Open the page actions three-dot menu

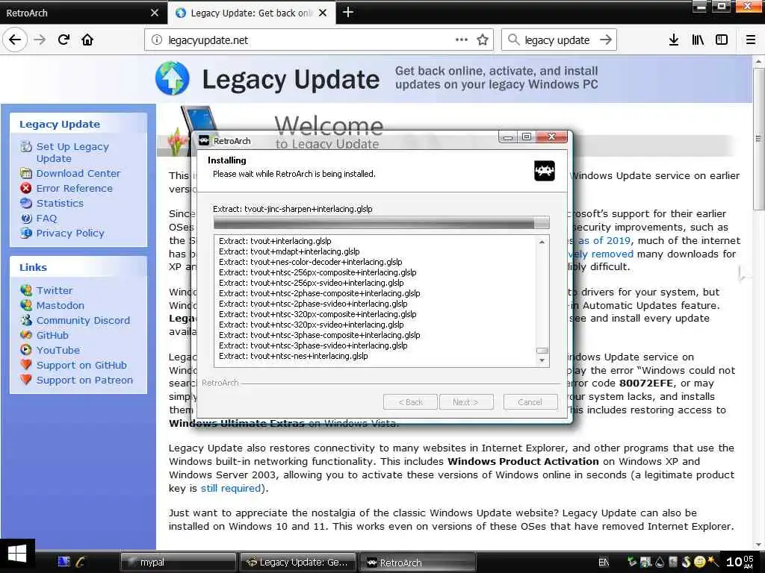pos(461,40)
